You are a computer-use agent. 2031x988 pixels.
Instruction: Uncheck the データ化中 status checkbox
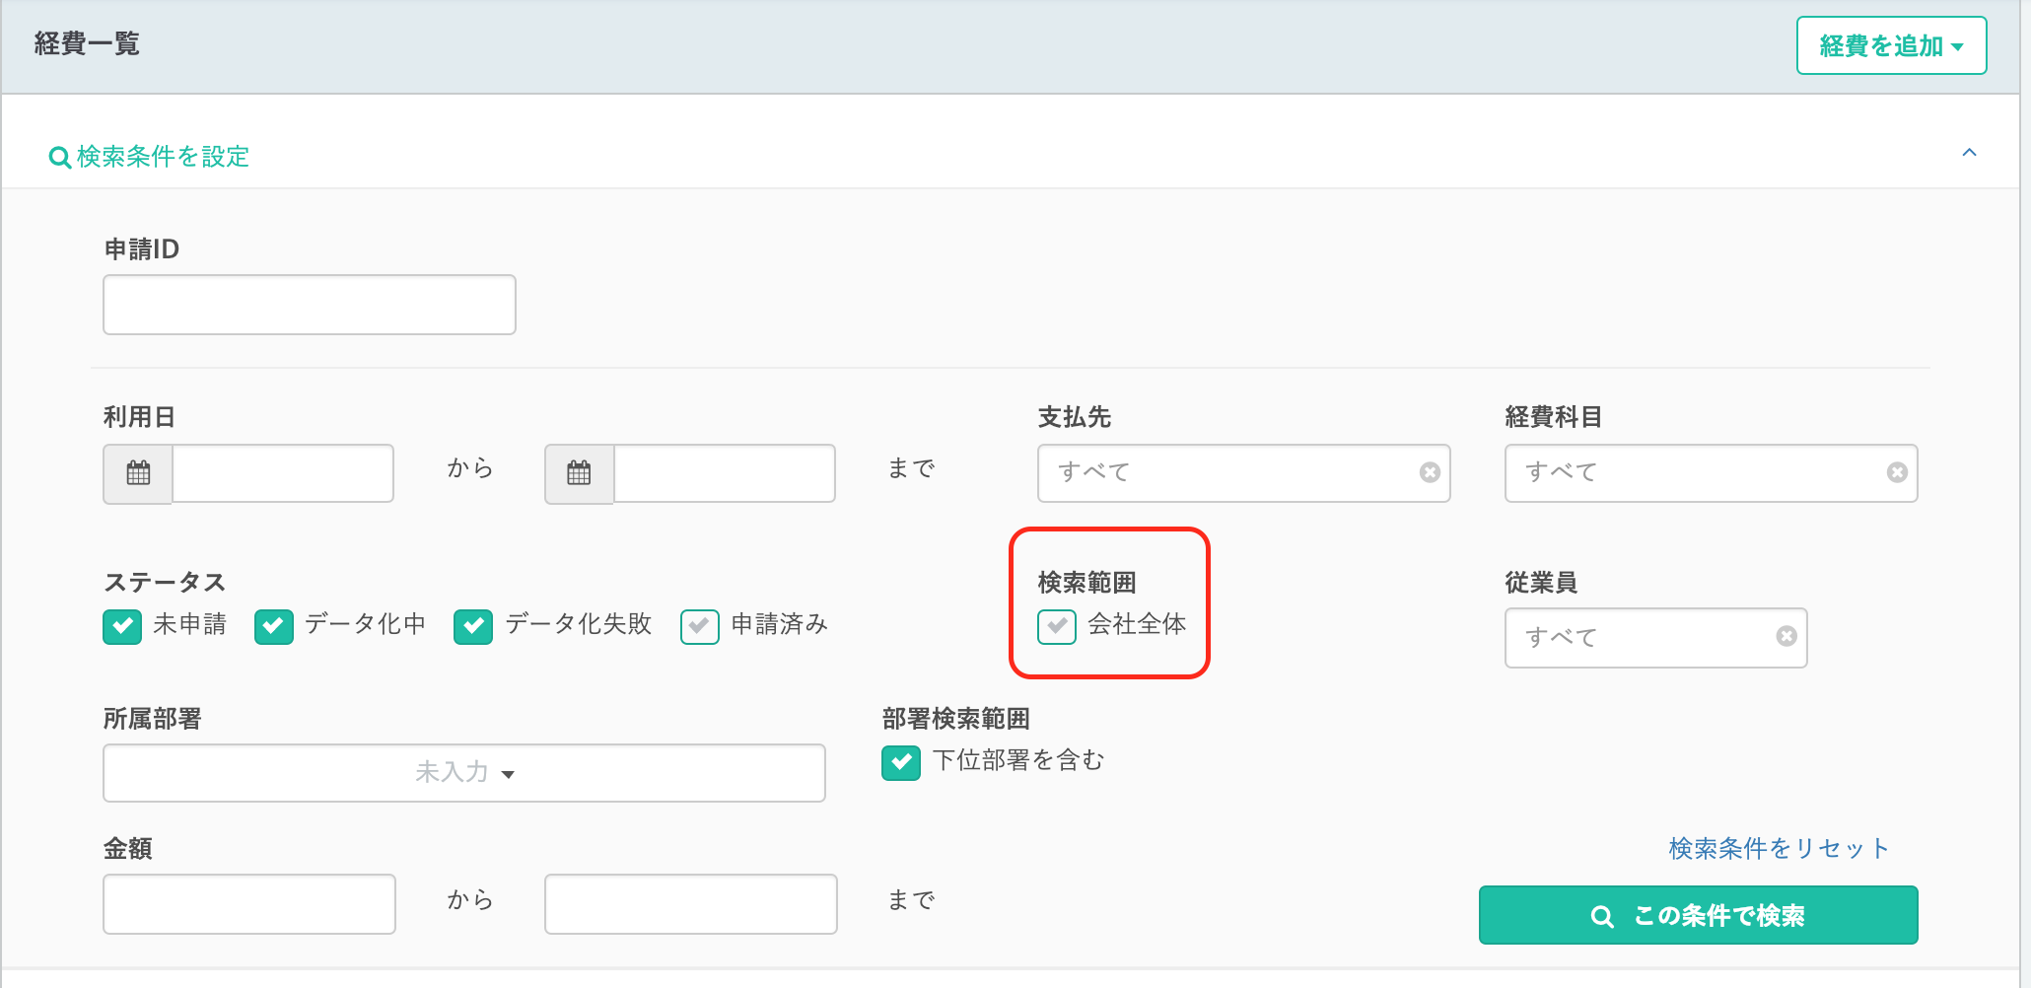(274, 626)
